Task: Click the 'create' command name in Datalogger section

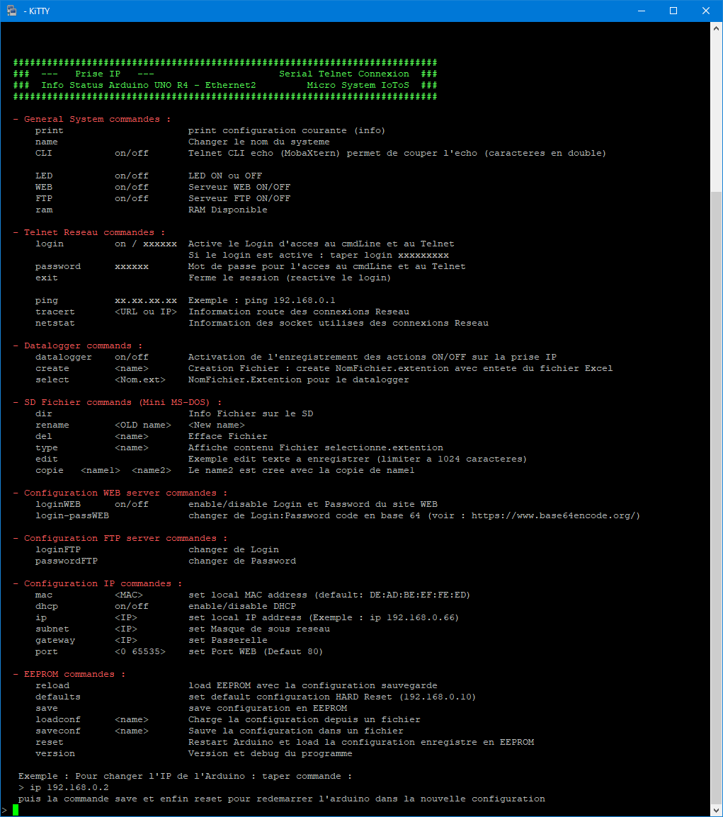Action: pos(52,368)
